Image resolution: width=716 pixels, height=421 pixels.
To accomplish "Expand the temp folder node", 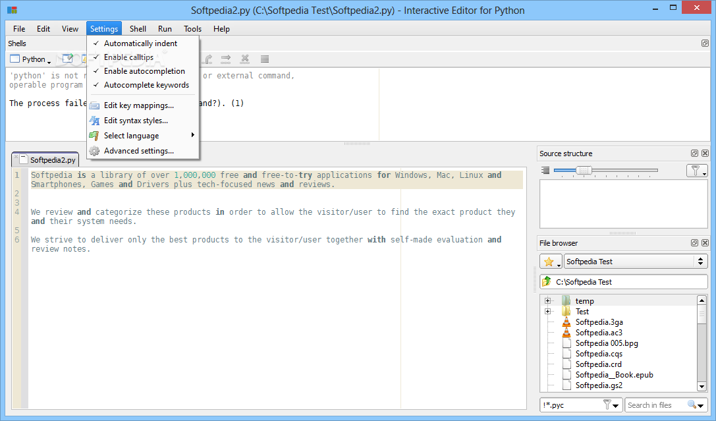I will tap(547, 301).
